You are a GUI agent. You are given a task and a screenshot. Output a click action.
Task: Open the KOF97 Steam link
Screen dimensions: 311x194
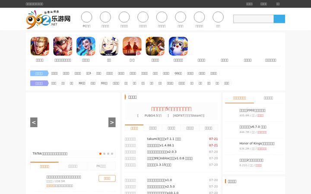coord(189,116)
